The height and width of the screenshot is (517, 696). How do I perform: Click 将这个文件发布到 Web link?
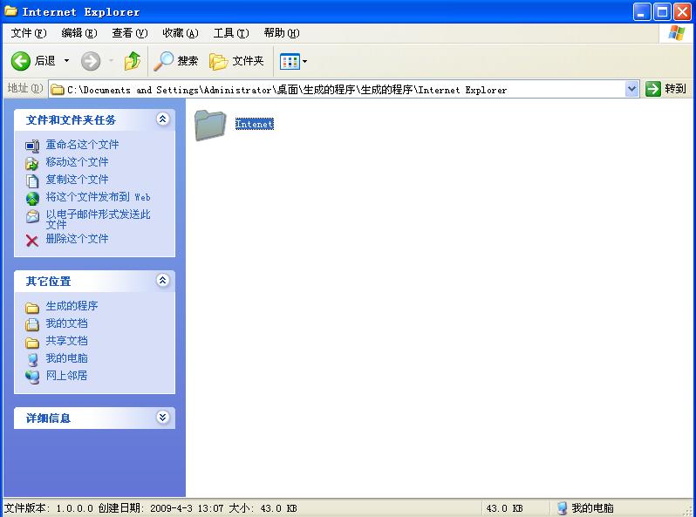pos(98,196)
